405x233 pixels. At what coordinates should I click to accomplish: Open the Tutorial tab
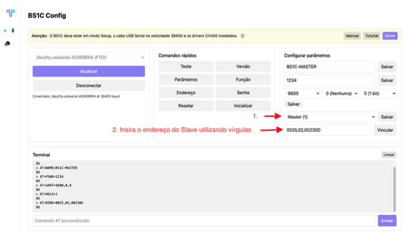(371, 36)
